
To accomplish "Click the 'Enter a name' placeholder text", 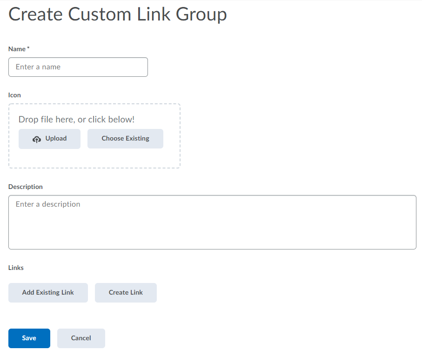I will coord(38,67).
